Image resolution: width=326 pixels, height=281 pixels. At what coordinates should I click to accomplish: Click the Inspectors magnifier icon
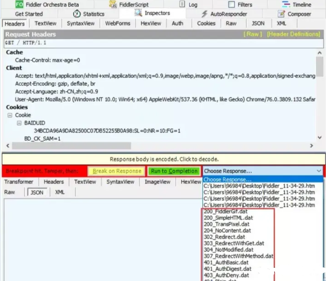138,13
